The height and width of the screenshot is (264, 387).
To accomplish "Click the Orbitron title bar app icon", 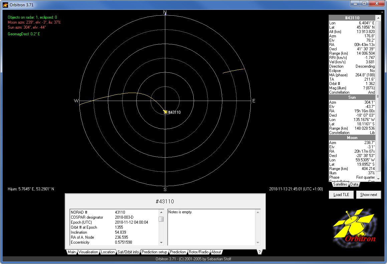I will tap(5, 5).
